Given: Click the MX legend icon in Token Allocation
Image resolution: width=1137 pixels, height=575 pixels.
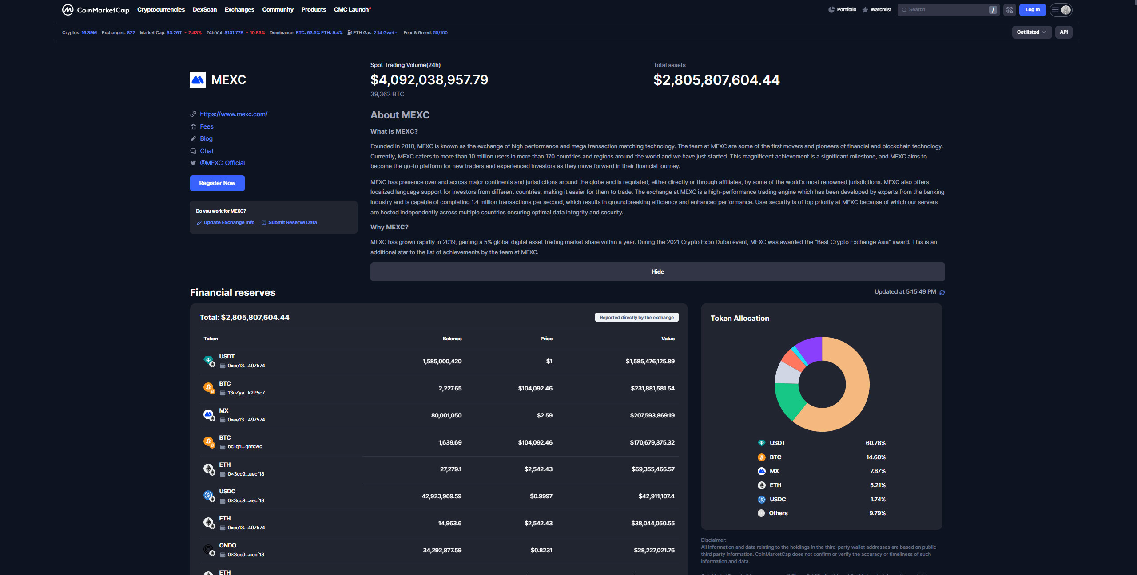Looking at the screenshot, I should 761,471.
